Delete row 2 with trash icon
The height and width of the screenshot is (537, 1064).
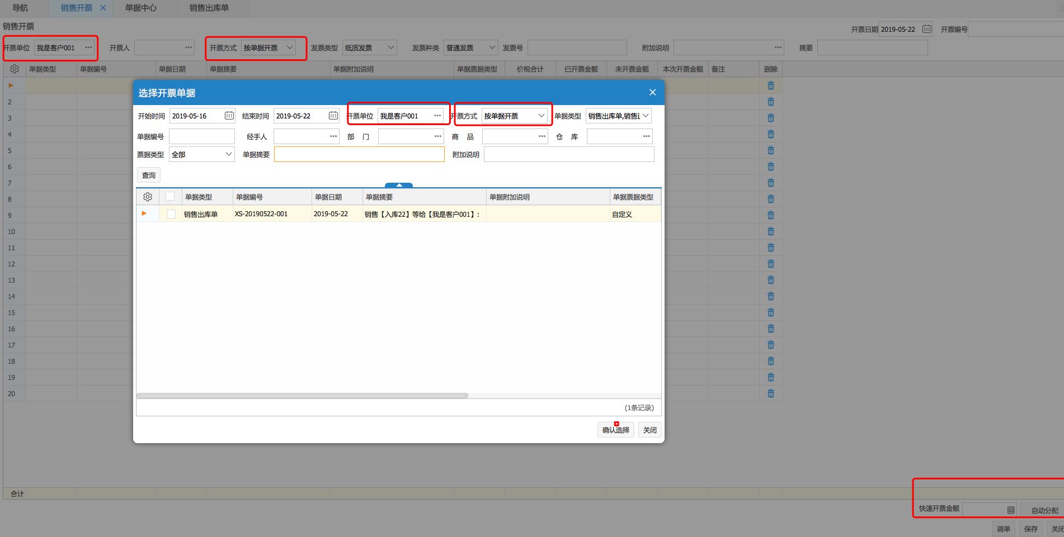point(771,102)
